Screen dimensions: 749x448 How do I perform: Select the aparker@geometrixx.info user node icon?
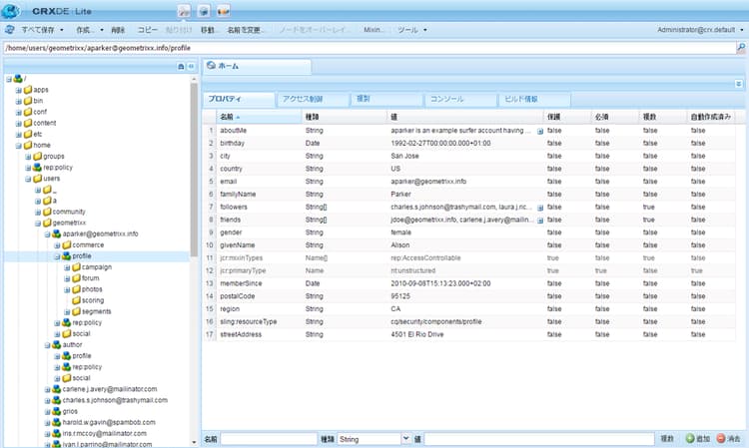point(56,233)
